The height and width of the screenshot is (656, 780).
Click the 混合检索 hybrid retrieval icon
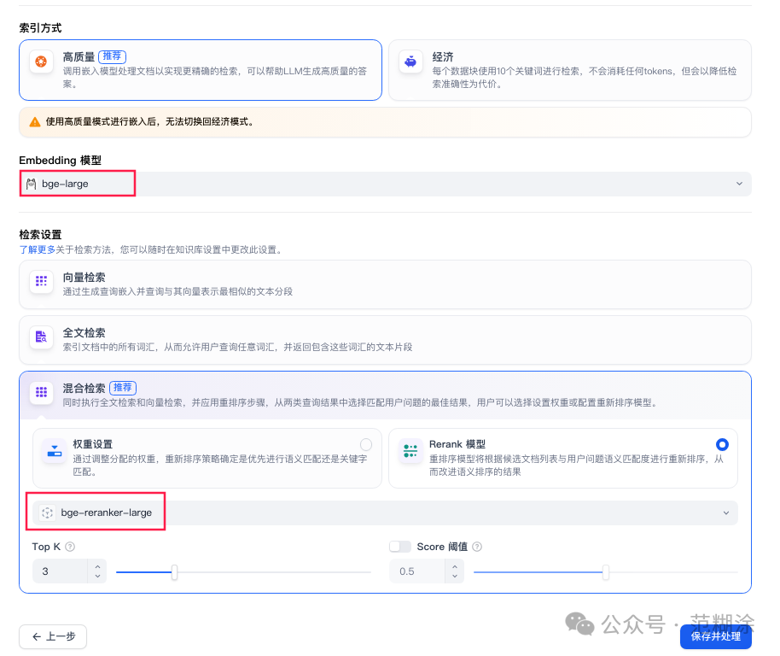click(x=41, y=393)
